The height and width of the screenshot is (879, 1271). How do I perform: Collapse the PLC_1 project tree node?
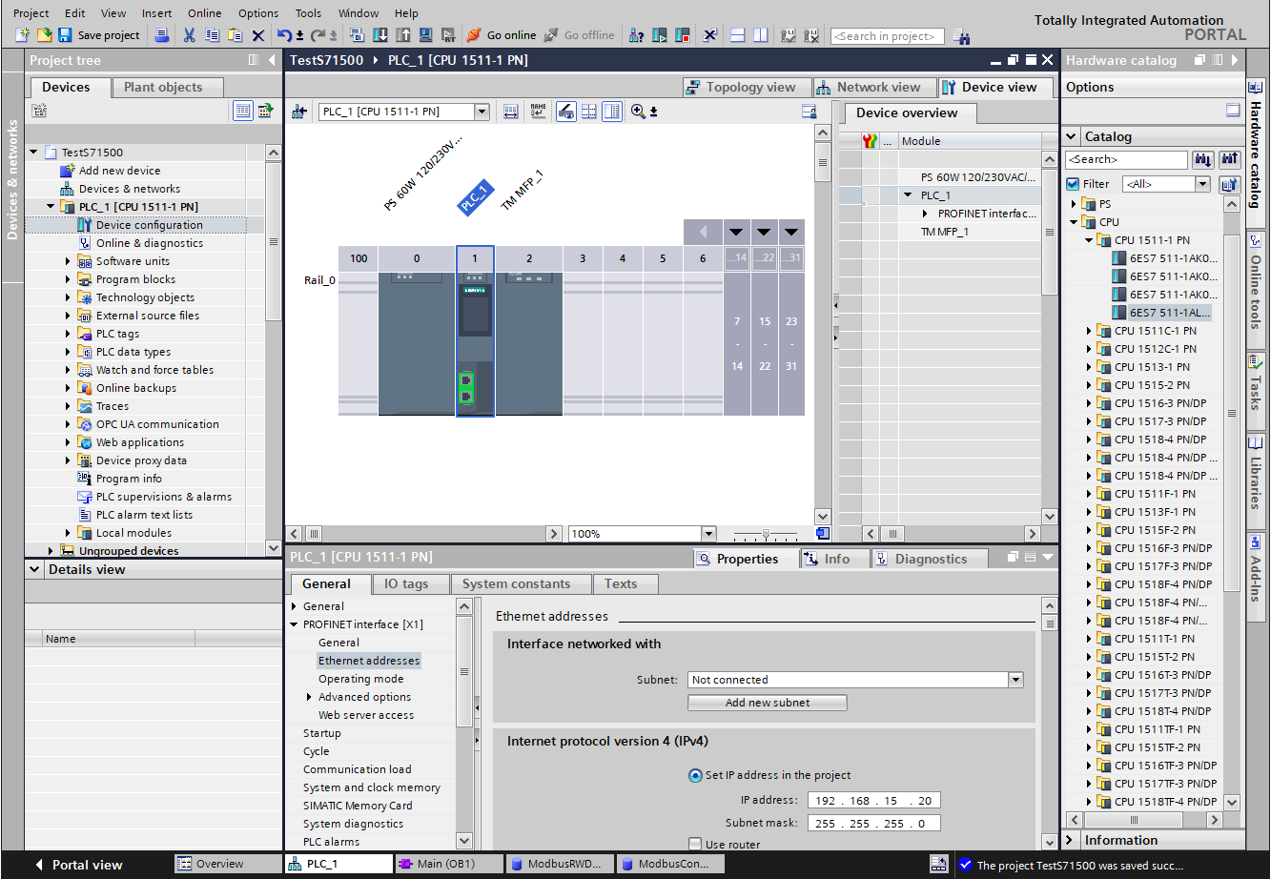click(x=51, y=206)
